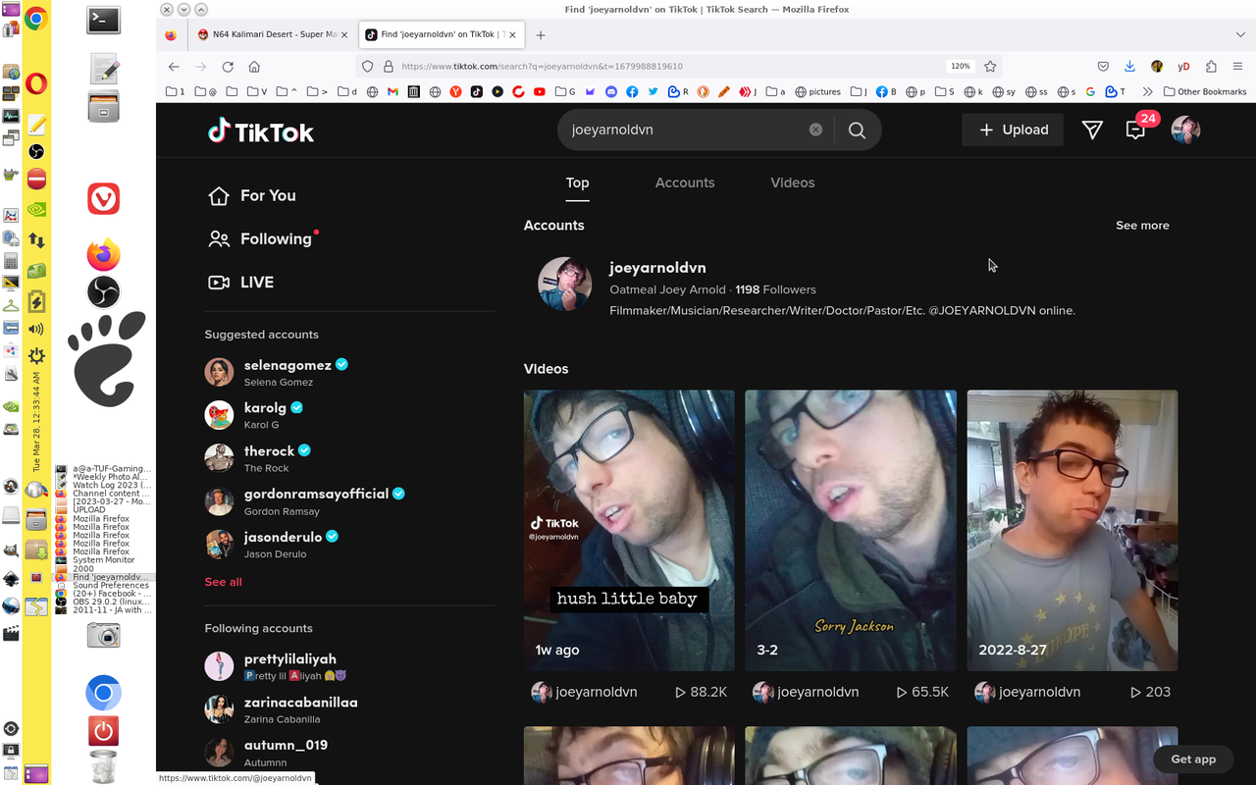
Task: Open TikTok messages paper-plane icon
Action: pyautogui.click(x=1092, y=130)
